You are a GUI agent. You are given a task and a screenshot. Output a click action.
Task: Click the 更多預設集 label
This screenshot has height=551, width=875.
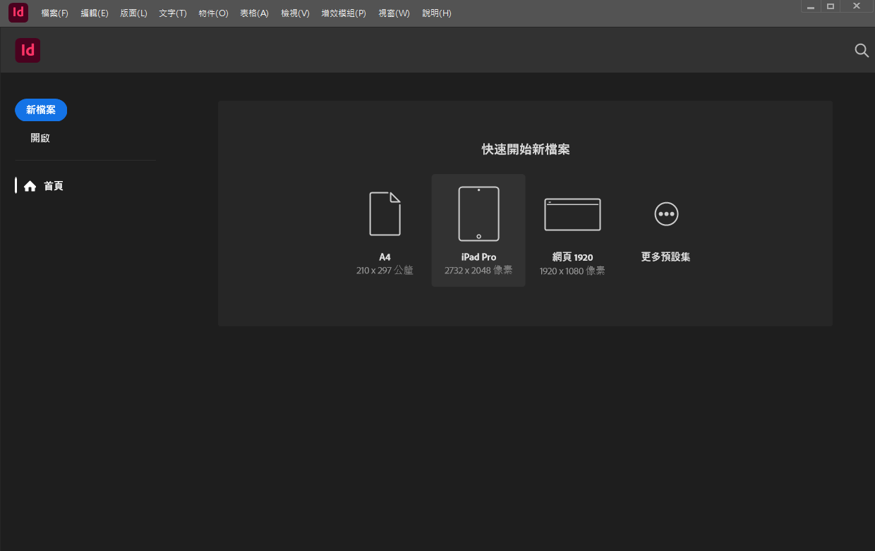(x=665, y=257)
